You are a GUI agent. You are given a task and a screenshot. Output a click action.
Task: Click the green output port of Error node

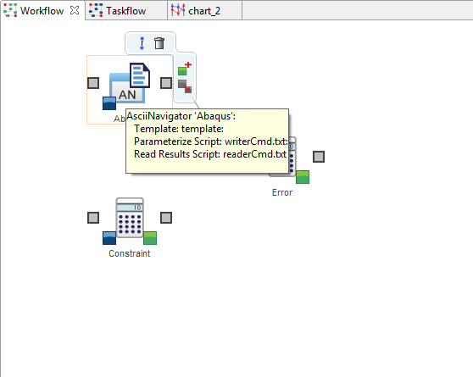303,177
